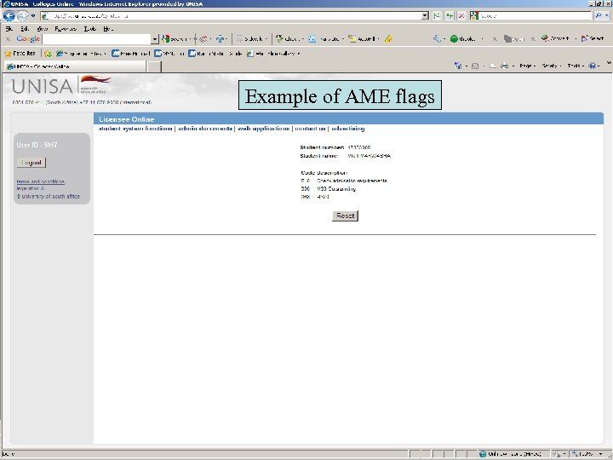Select the UNISA Colleges Online tab
This screenshot has width=613, height=460.
(75, 66)
